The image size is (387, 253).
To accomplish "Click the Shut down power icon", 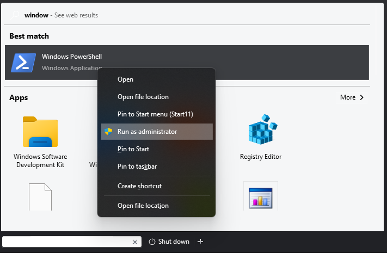I will pos(152,242).
